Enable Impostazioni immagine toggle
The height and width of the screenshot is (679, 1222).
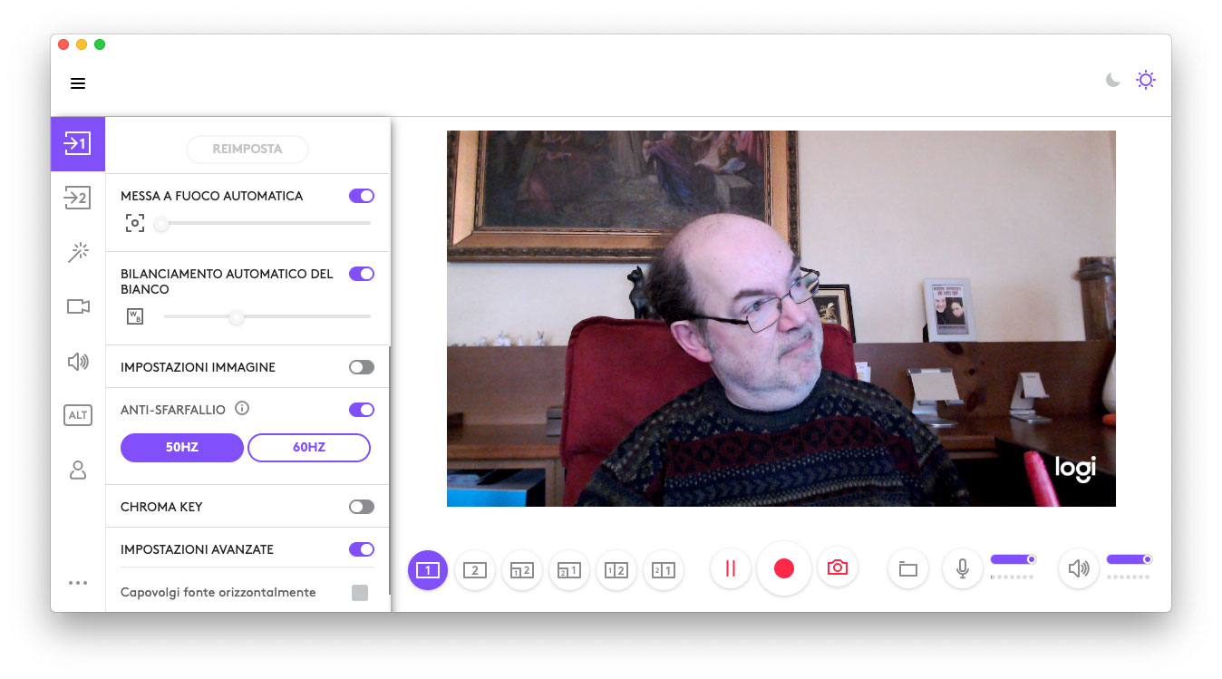tap(362, 367)
